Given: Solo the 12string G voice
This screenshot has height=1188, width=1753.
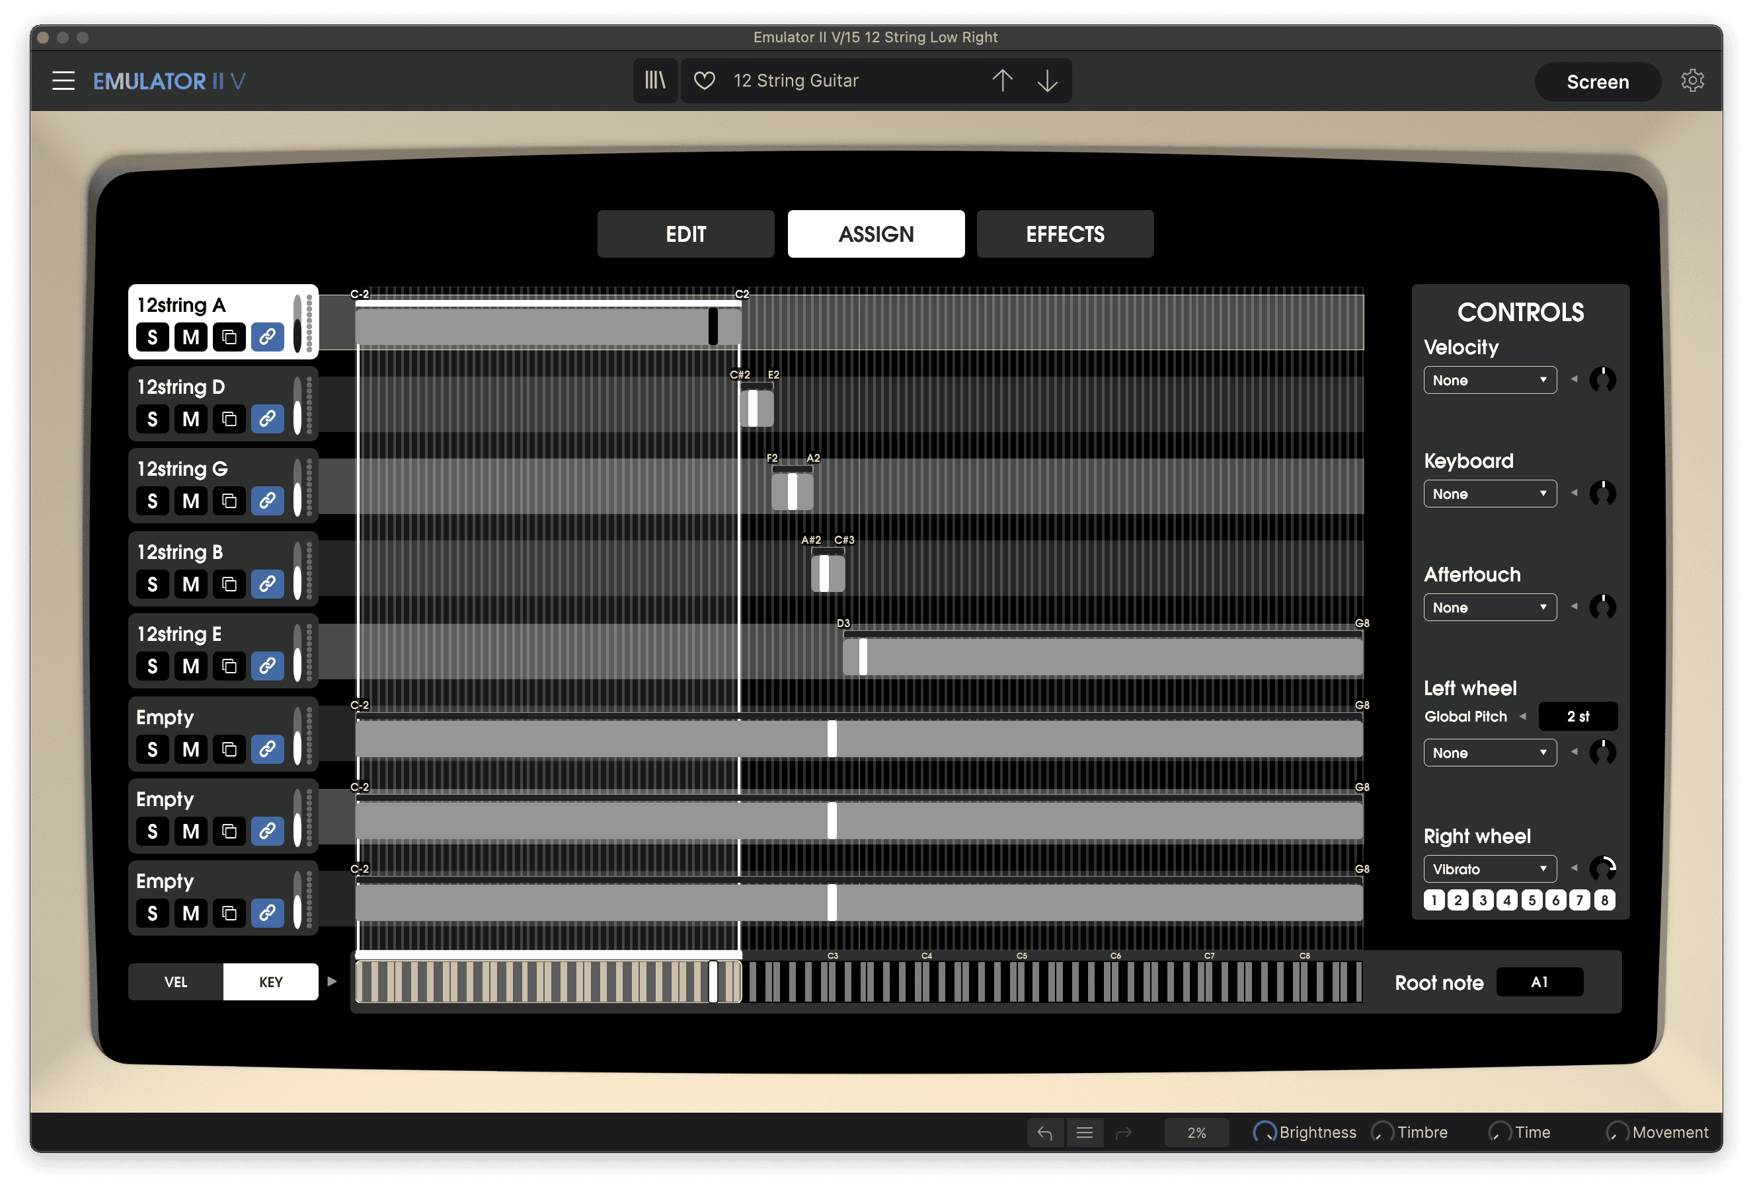Looking at the screenshot, I should click(x=153, y=501).
